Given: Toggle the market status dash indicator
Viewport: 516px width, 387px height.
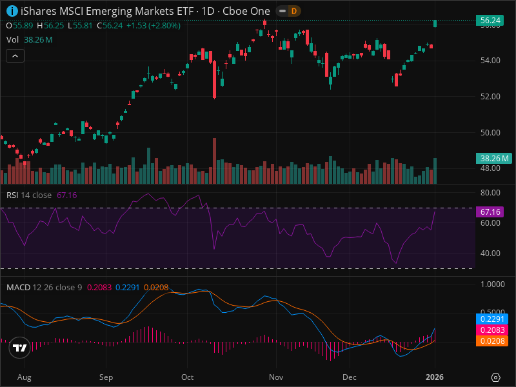Looking at the screenshot, I should click(283, 11).
